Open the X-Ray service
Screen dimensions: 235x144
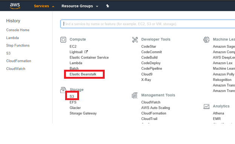pyautogui.click(x=146, y=80)
